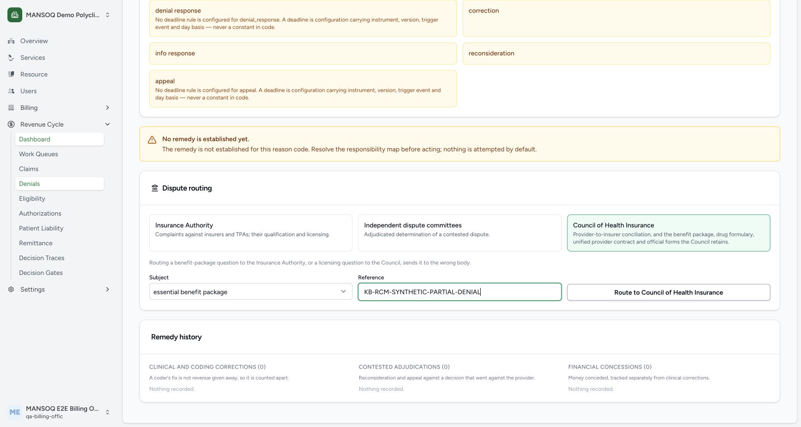Open Authorizations in the sidebar
801x427 pixels.
(x=59, y=213)
